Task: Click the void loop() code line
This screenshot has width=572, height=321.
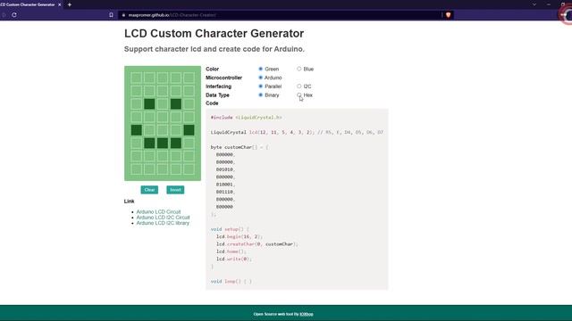Action: tap(231, 282)
